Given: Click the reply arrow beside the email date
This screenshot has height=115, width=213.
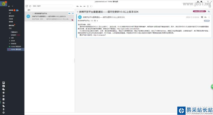Looking at the screenshot, I should click(205, 17).
